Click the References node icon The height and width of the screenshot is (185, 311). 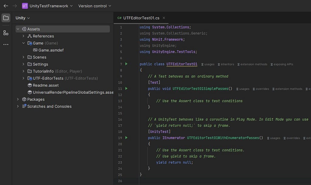pyautogui.click(x=29, y=36)
